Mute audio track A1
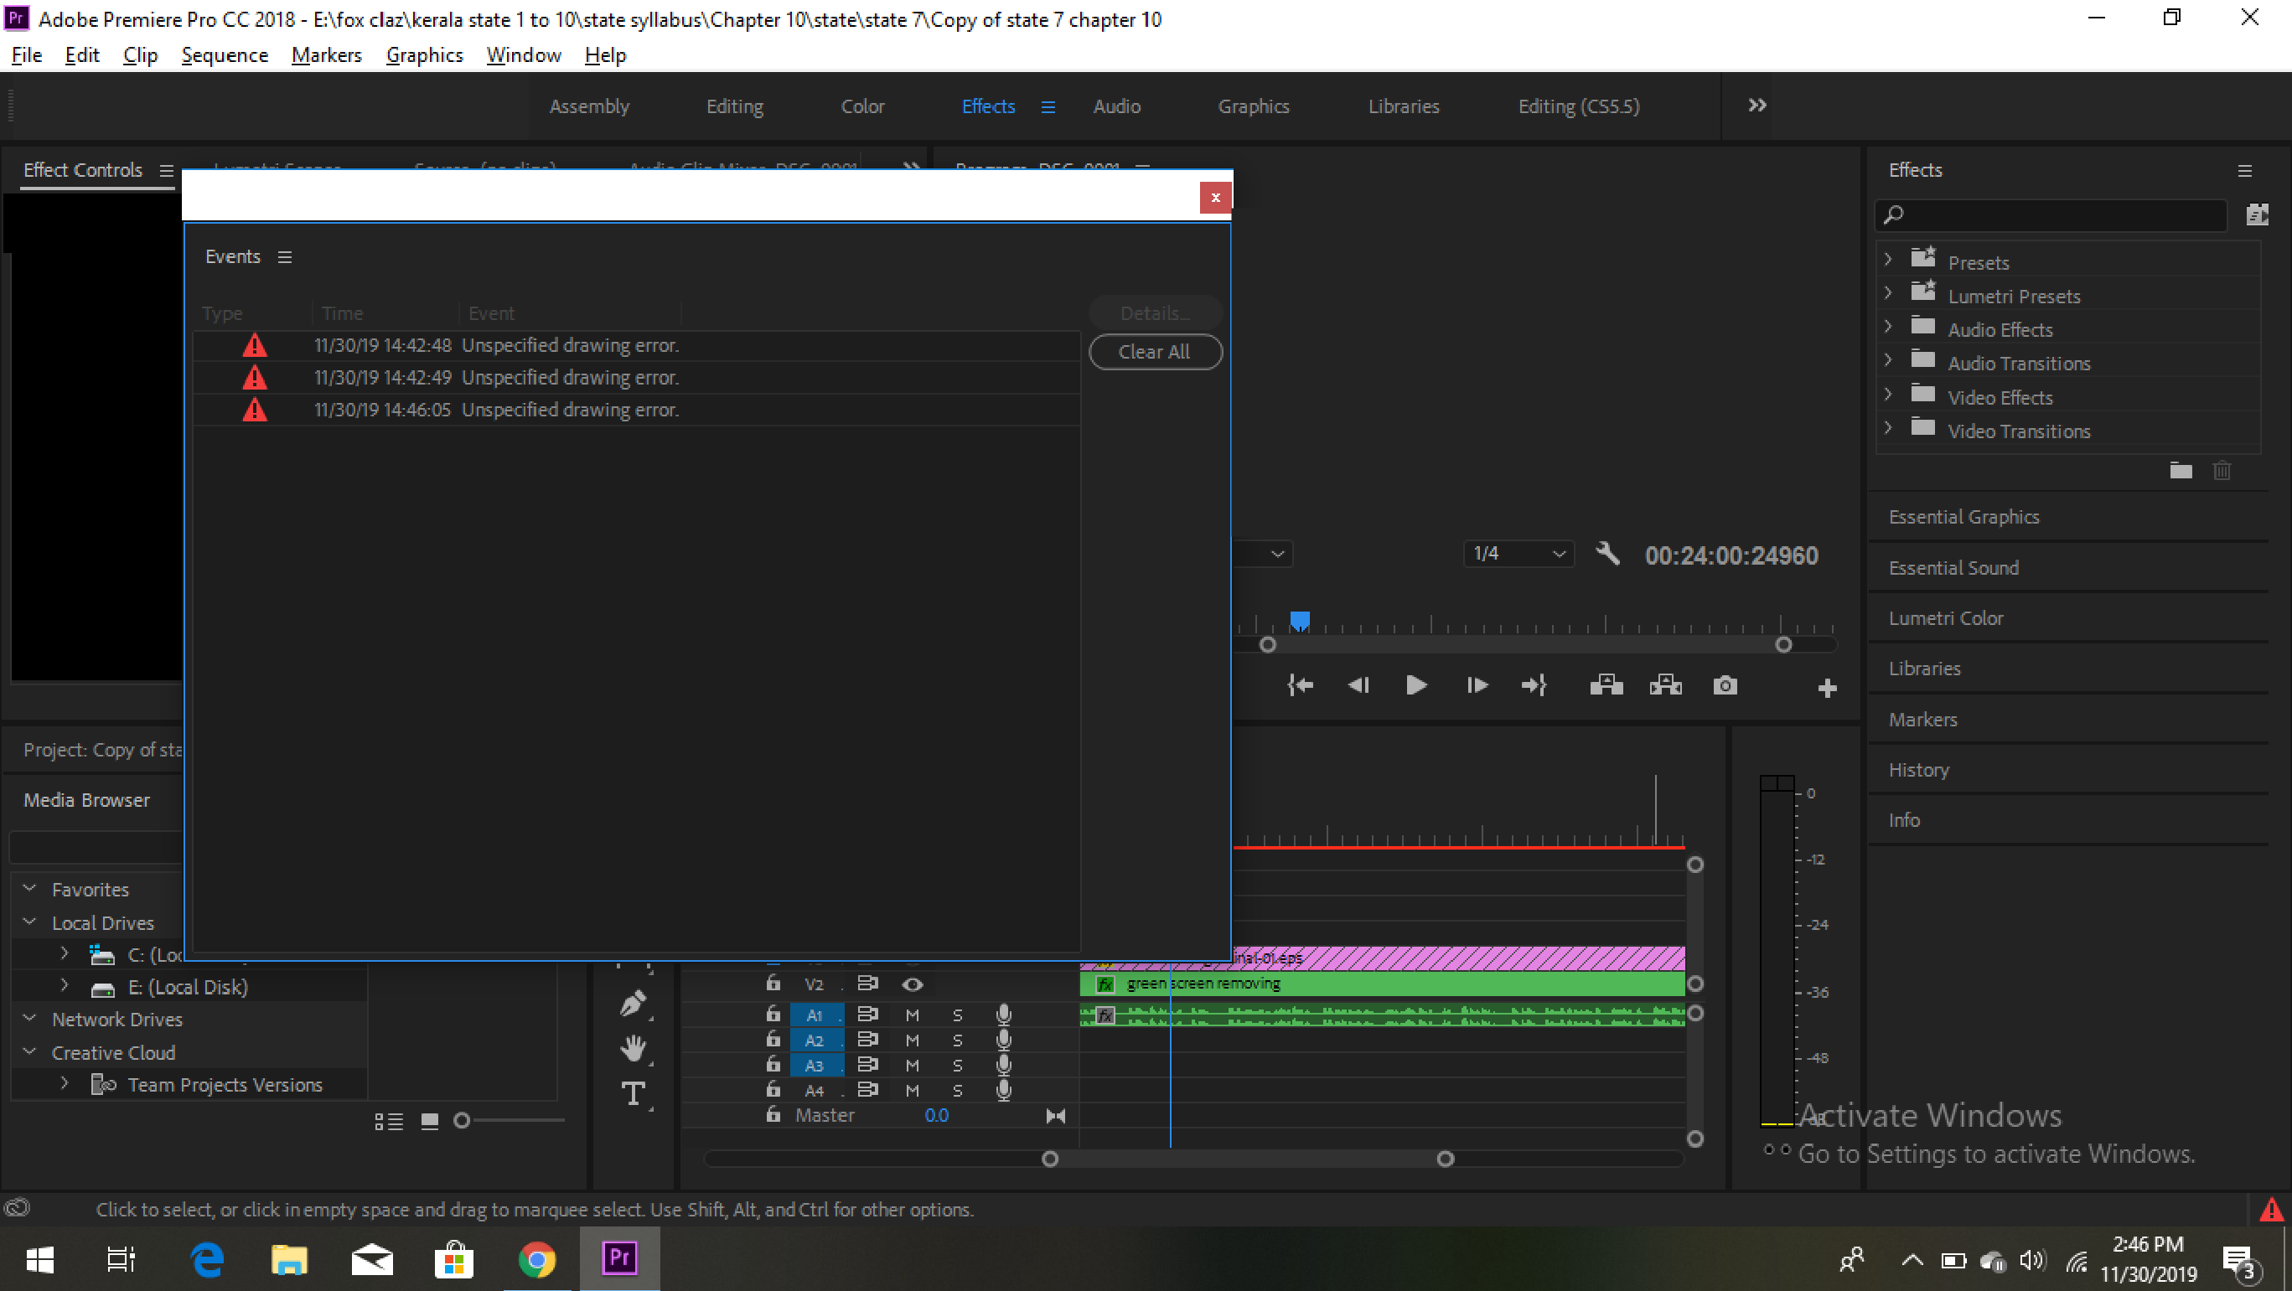 point(912,1015)
